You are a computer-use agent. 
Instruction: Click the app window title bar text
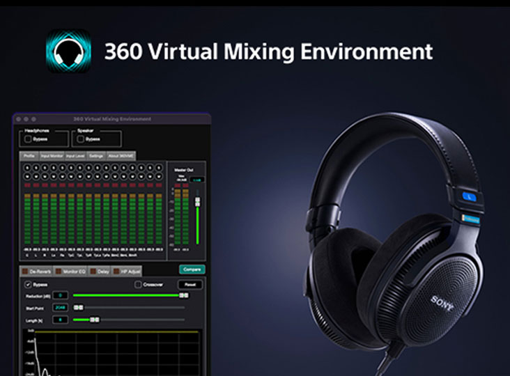point(112,119)
